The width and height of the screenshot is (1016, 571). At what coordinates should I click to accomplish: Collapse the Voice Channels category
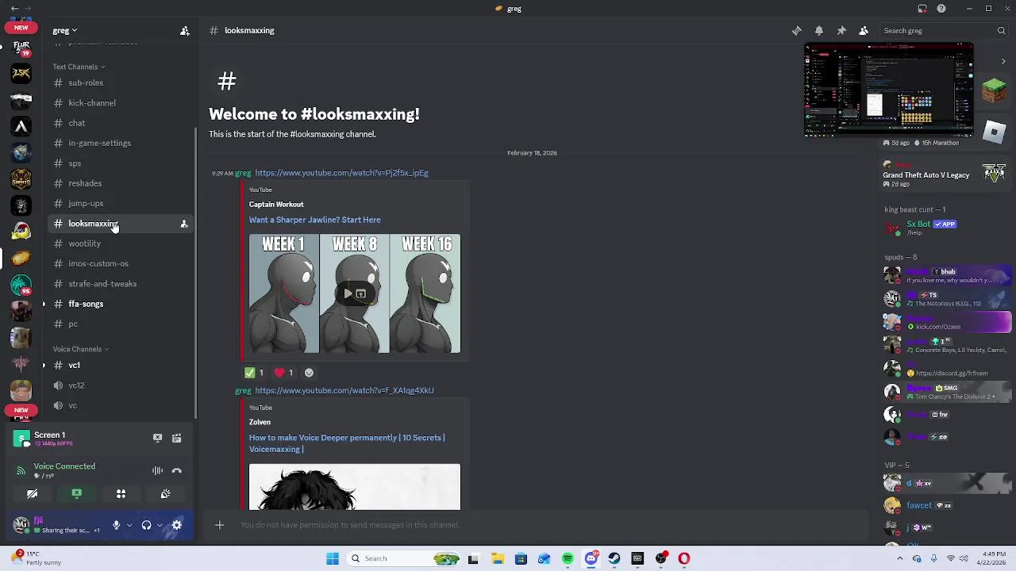pyautogui.click(x=80, y=349)
